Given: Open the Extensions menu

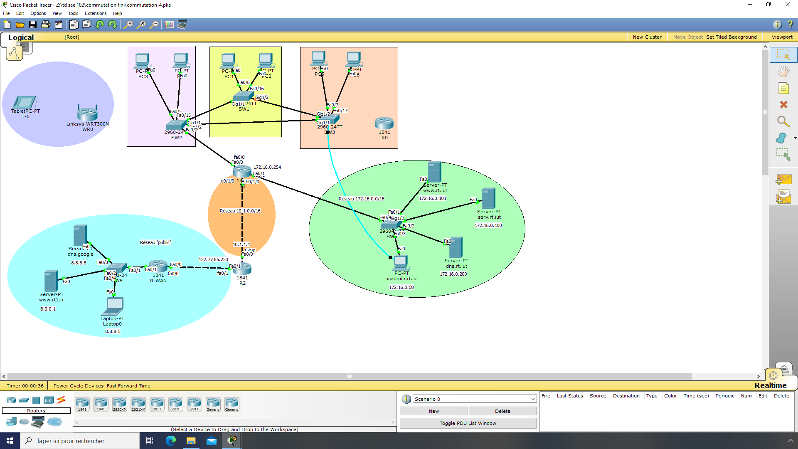Looking at the screenshot, I should (95, 13).
